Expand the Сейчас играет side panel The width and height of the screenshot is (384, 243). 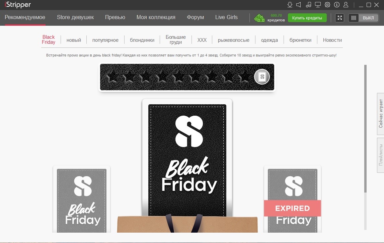click(381, 114)
